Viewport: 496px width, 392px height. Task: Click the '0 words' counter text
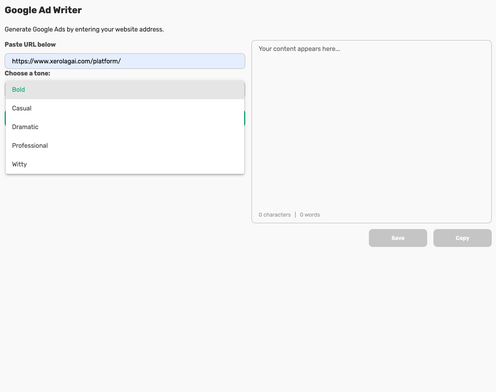point(310,215)
